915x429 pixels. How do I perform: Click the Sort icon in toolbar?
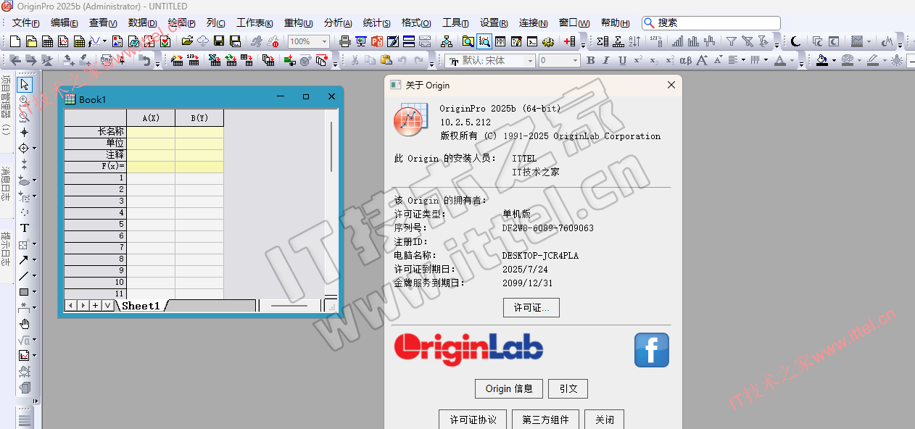tap(634, 41)
